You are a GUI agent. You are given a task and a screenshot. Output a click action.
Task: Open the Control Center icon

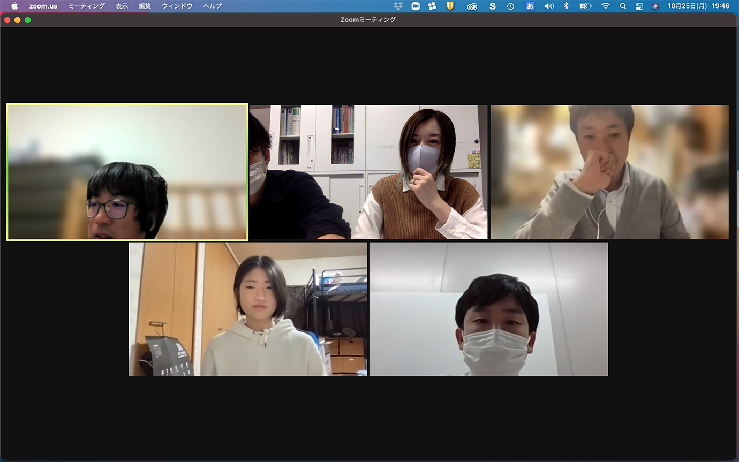coord(639,6)
